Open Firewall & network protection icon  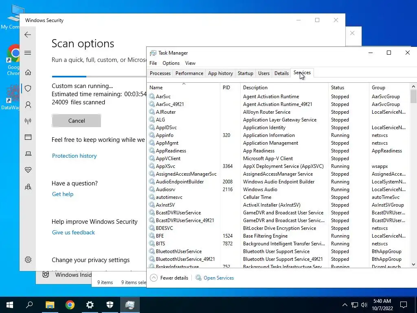tap(28, 121)
